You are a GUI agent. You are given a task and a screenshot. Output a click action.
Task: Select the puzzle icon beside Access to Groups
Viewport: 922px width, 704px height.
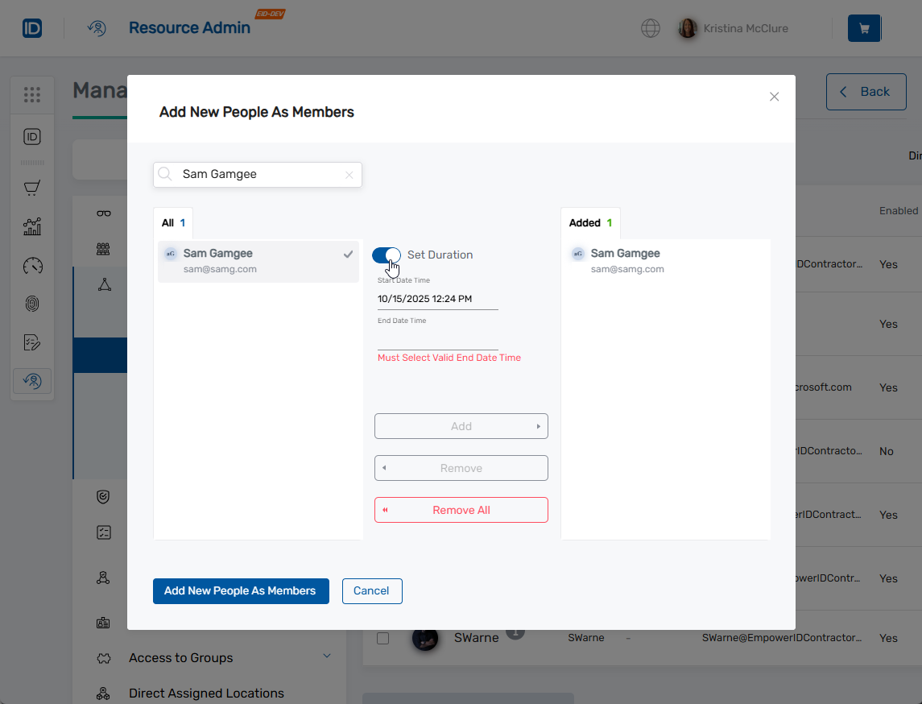point(103,657)
